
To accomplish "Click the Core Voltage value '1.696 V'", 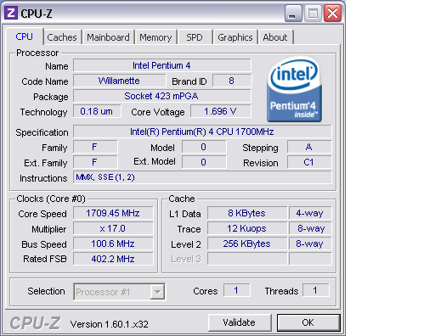I will point(221,111).
